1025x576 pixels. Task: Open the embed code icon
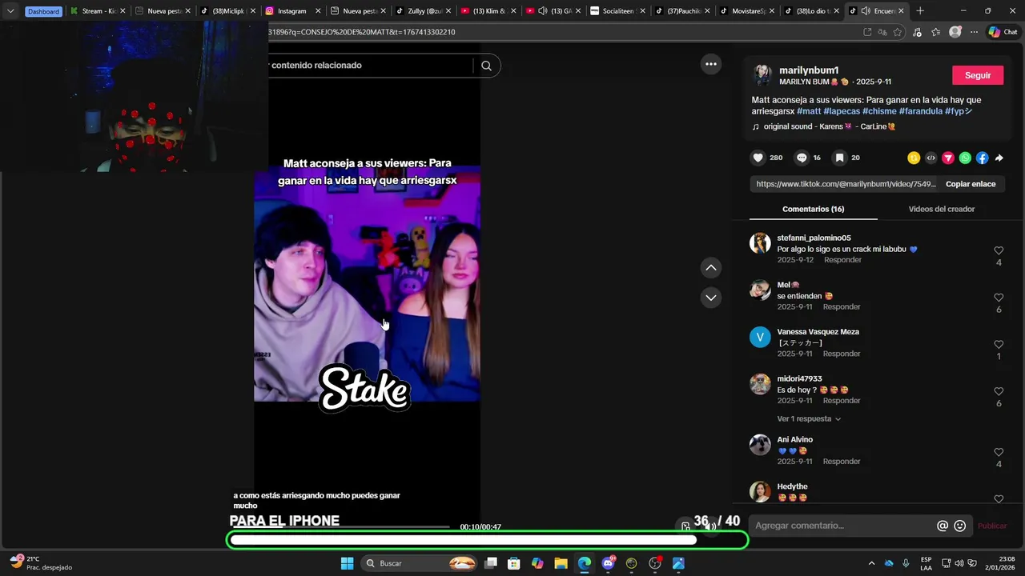click(931, 158)
